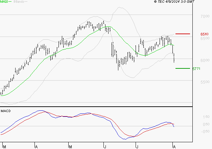Viewport: 212px width, 149px height.
Task: Click the MACD panel label
Action: [x=6, y=111]
